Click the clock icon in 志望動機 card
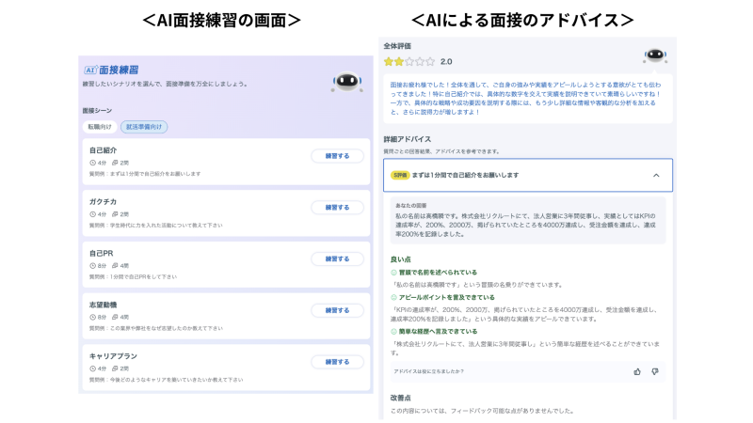 92,317
